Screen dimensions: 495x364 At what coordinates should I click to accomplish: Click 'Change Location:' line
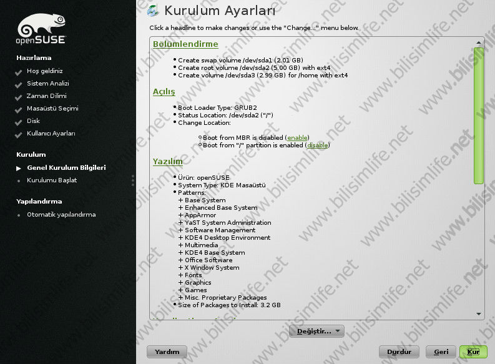click(204, 123)
